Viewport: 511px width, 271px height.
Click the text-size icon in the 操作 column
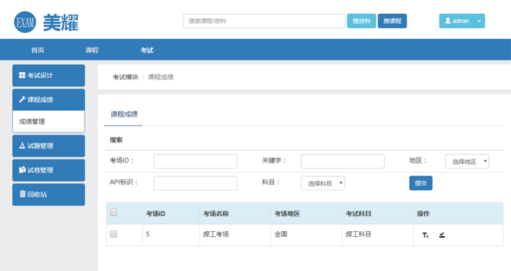coord(425,235)
